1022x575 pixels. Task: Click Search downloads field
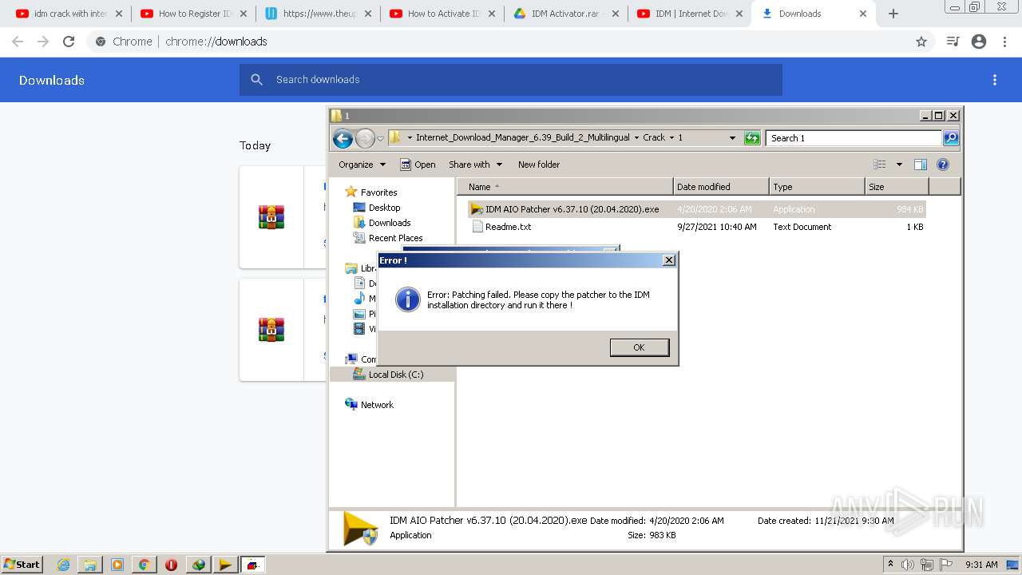click(511, 80)
